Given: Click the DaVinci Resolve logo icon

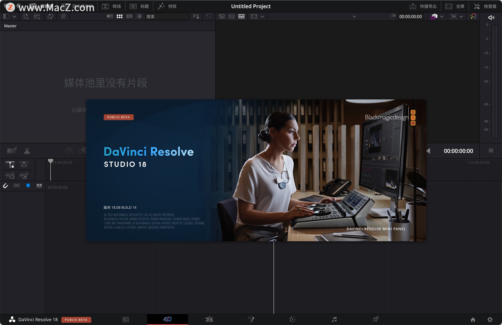Looking at the screenshot, I should click(12, 320).
